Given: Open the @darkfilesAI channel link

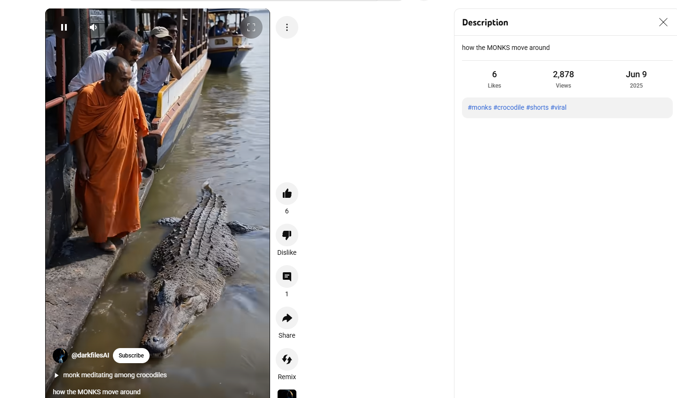Looking at the screenshot, I should [x=90, y=355].
